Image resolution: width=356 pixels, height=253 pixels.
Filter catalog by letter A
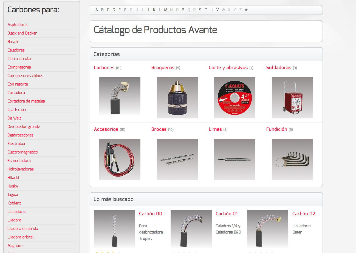97,10
